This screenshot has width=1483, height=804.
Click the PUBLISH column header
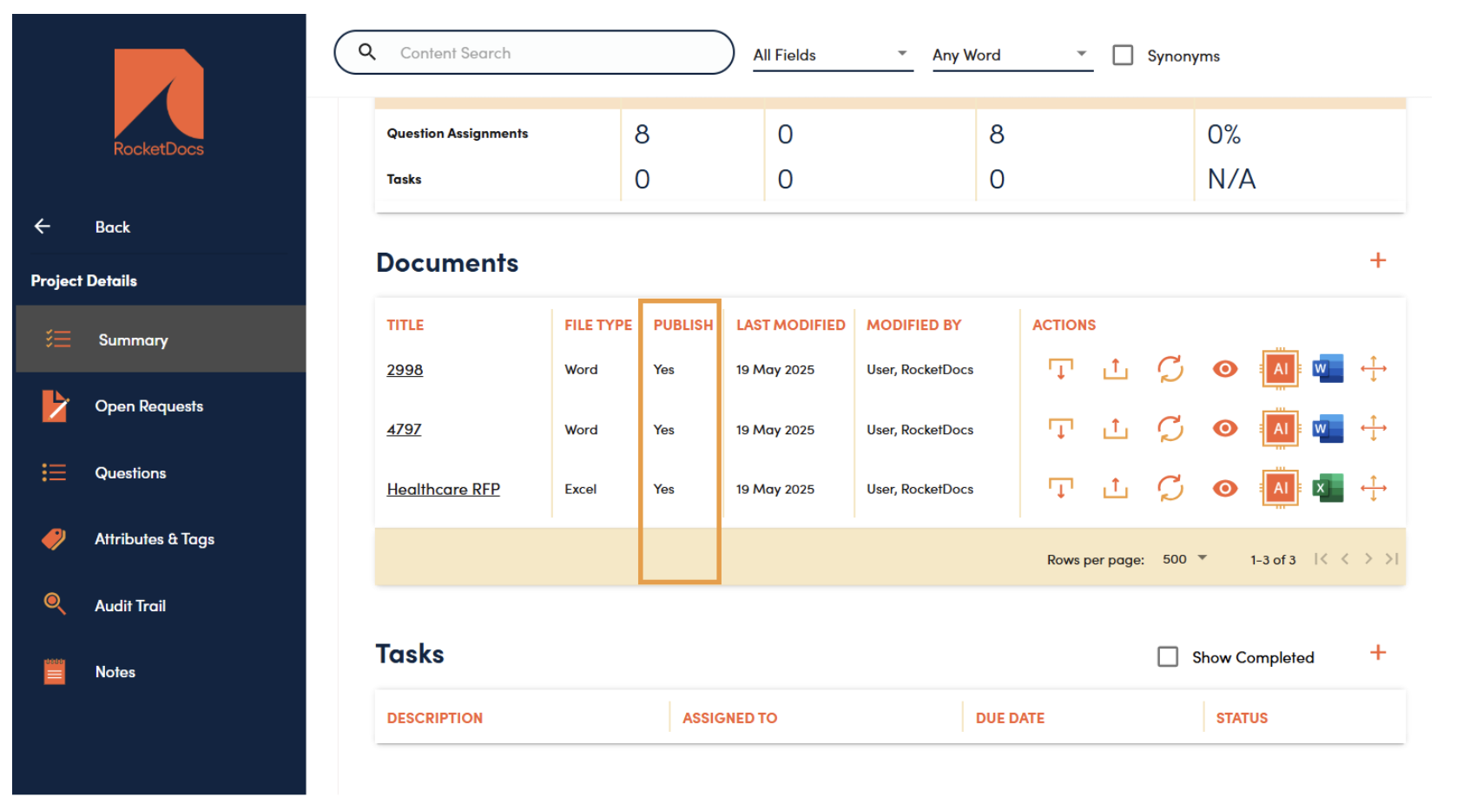683,325
